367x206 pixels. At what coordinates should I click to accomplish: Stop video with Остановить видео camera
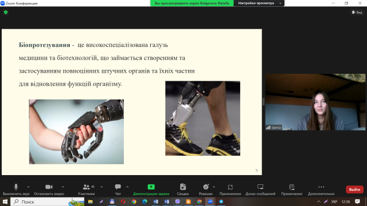pyautogui.click(x=49, y=189)
